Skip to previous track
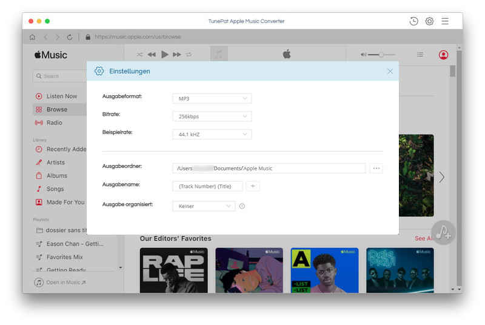The width and height of the screenshot is (485, 325). pyautogui.click(x=152, y=55)
